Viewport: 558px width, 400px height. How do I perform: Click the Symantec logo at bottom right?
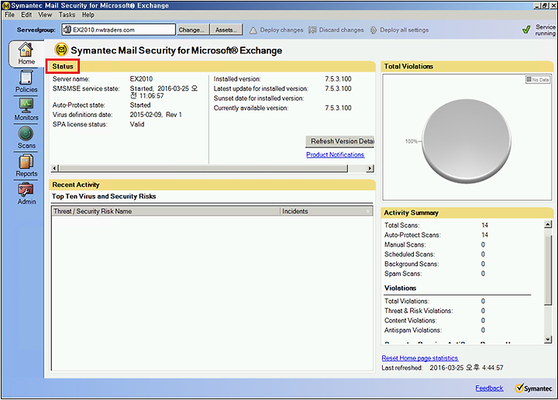coord(533,388)
